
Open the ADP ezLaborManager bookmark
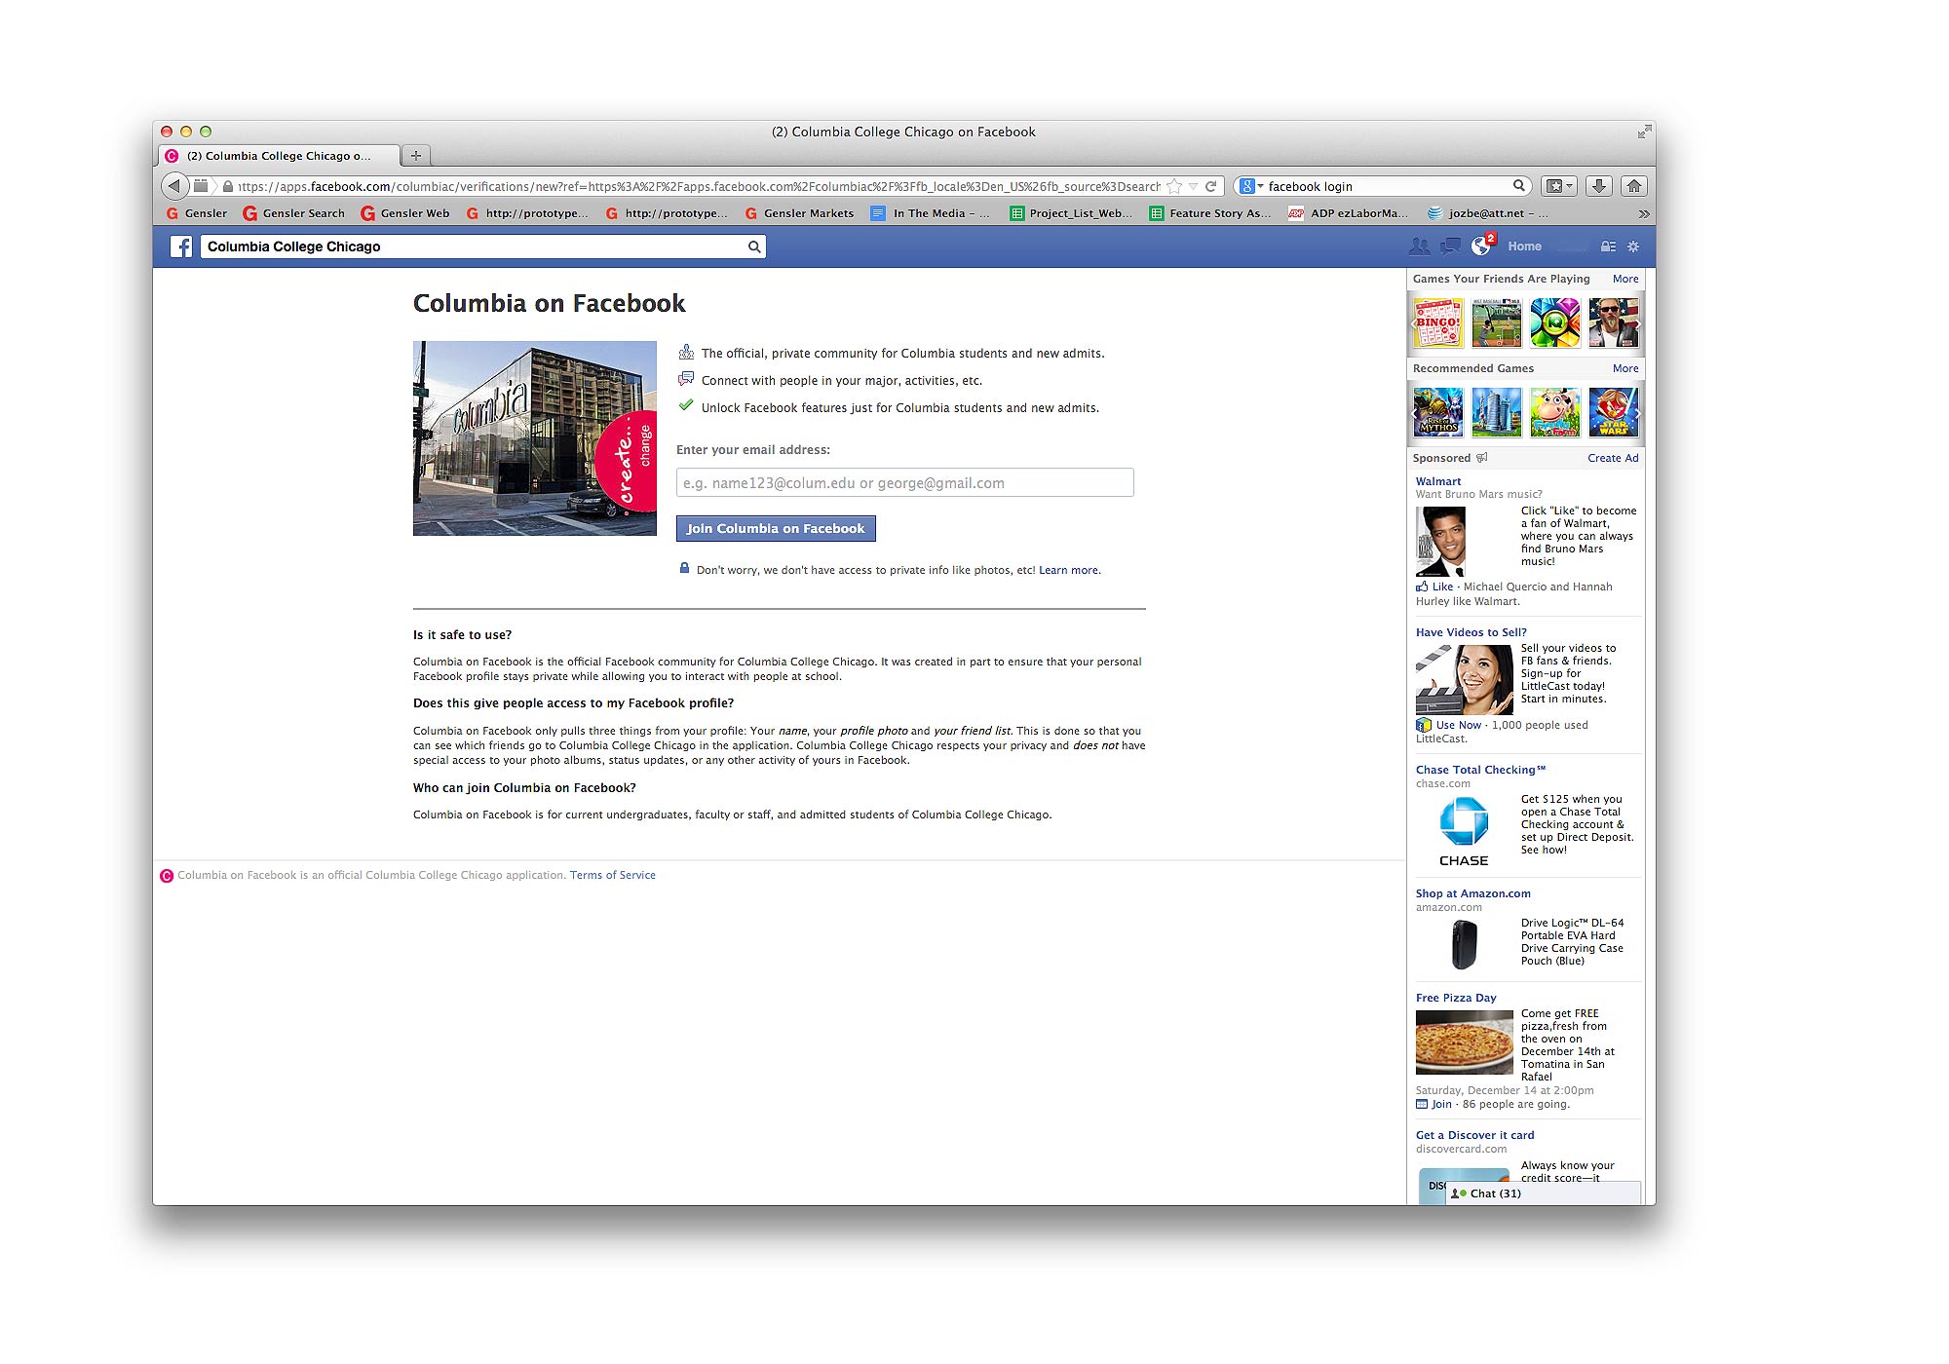coord(1349,213)
